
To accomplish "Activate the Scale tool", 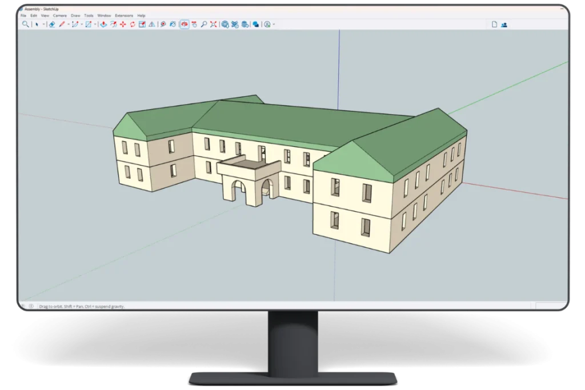I will pos(142,24).
